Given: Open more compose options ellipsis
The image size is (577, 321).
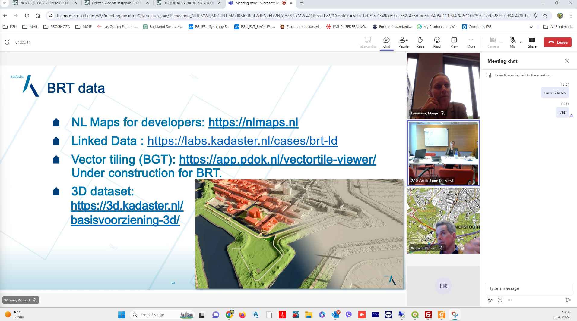Looking at the screenshot, I should (x=510, y=300).
